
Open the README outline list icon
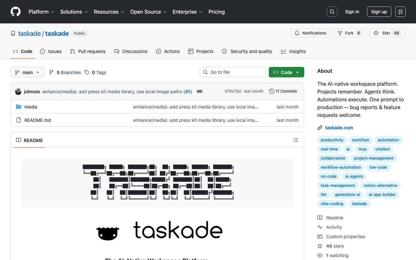click(296, 140)
